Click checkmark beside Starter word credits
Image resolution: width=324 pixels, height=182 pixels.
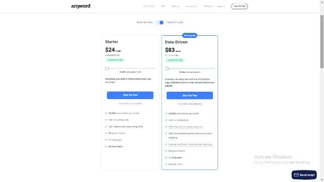(x=106, y=113)
